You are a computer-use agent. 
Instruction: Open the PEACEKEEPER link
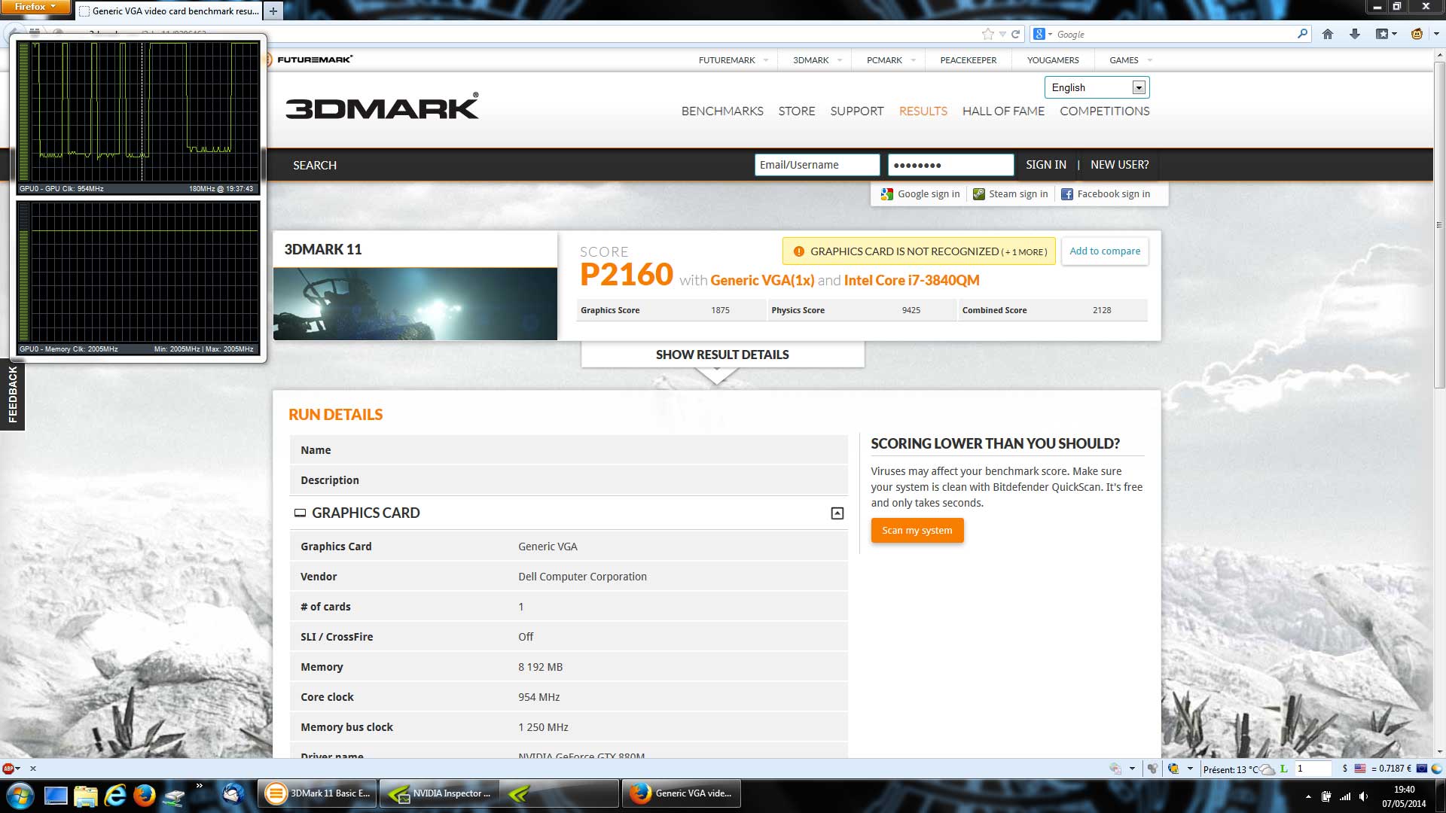point(968,60)
